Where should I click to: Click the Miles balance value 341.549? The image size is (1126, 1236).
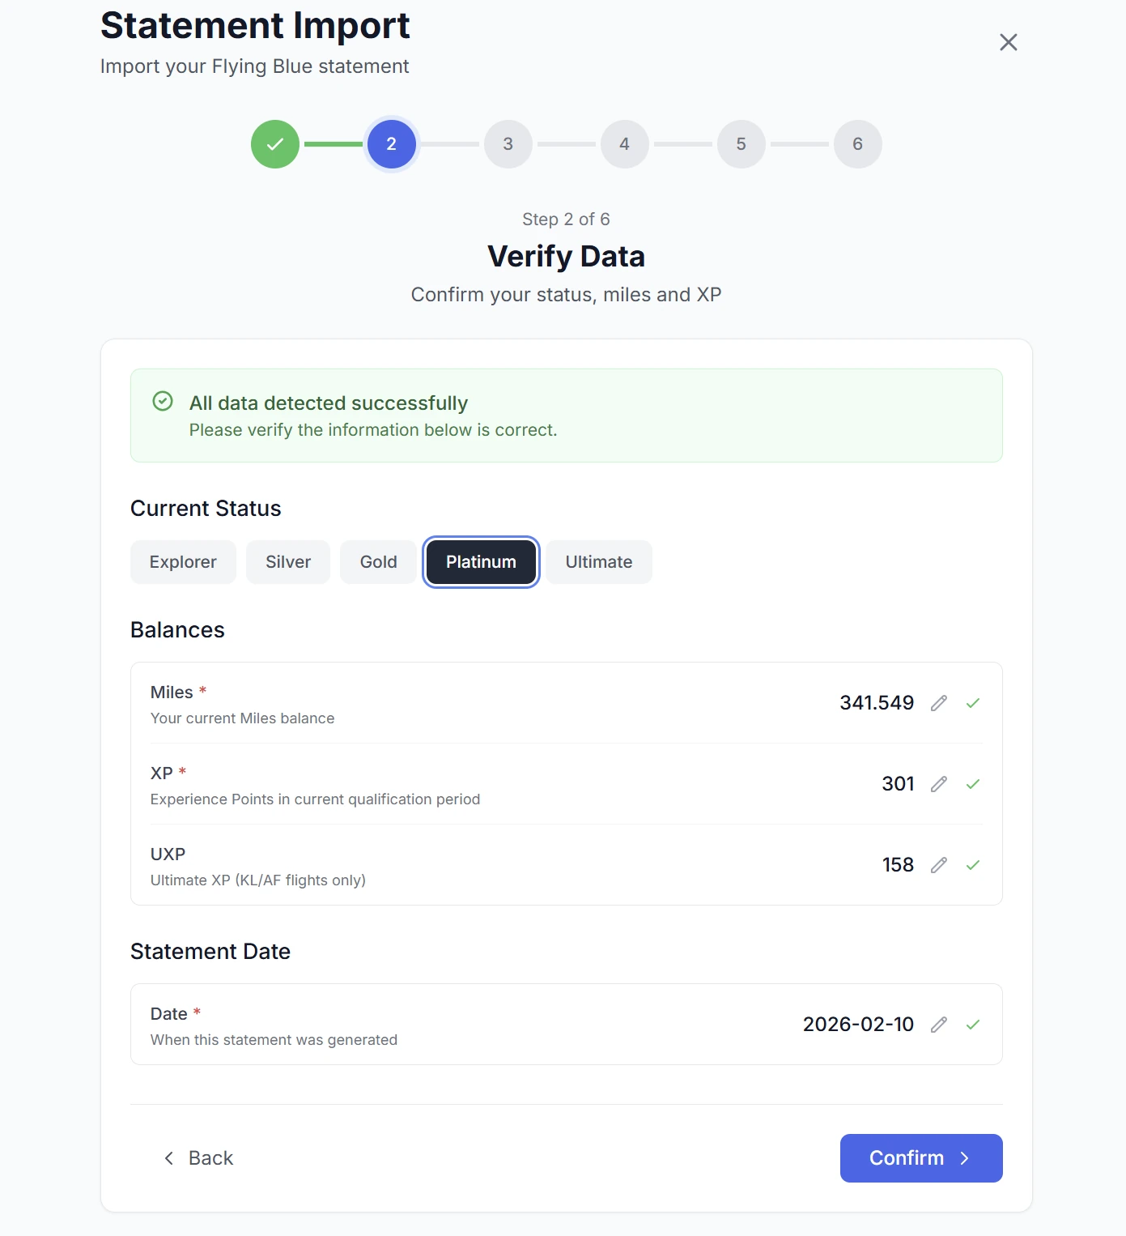(x=877, y=703)
